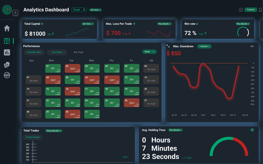Switch Performance view to Calendar View

coord(34,52)
